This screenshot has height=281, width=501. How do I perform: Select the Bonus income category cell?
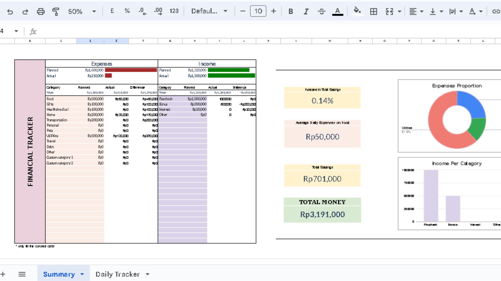click(x=170, y=104)
